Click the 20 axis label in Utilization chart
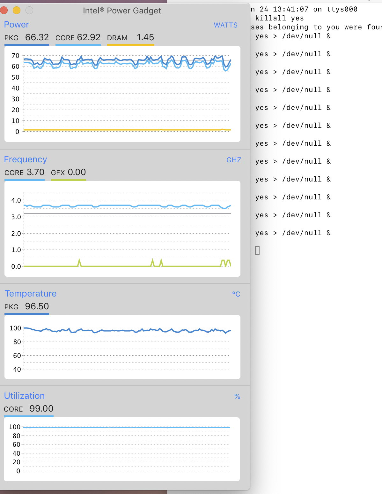The image size is (382, 494). 17,462
